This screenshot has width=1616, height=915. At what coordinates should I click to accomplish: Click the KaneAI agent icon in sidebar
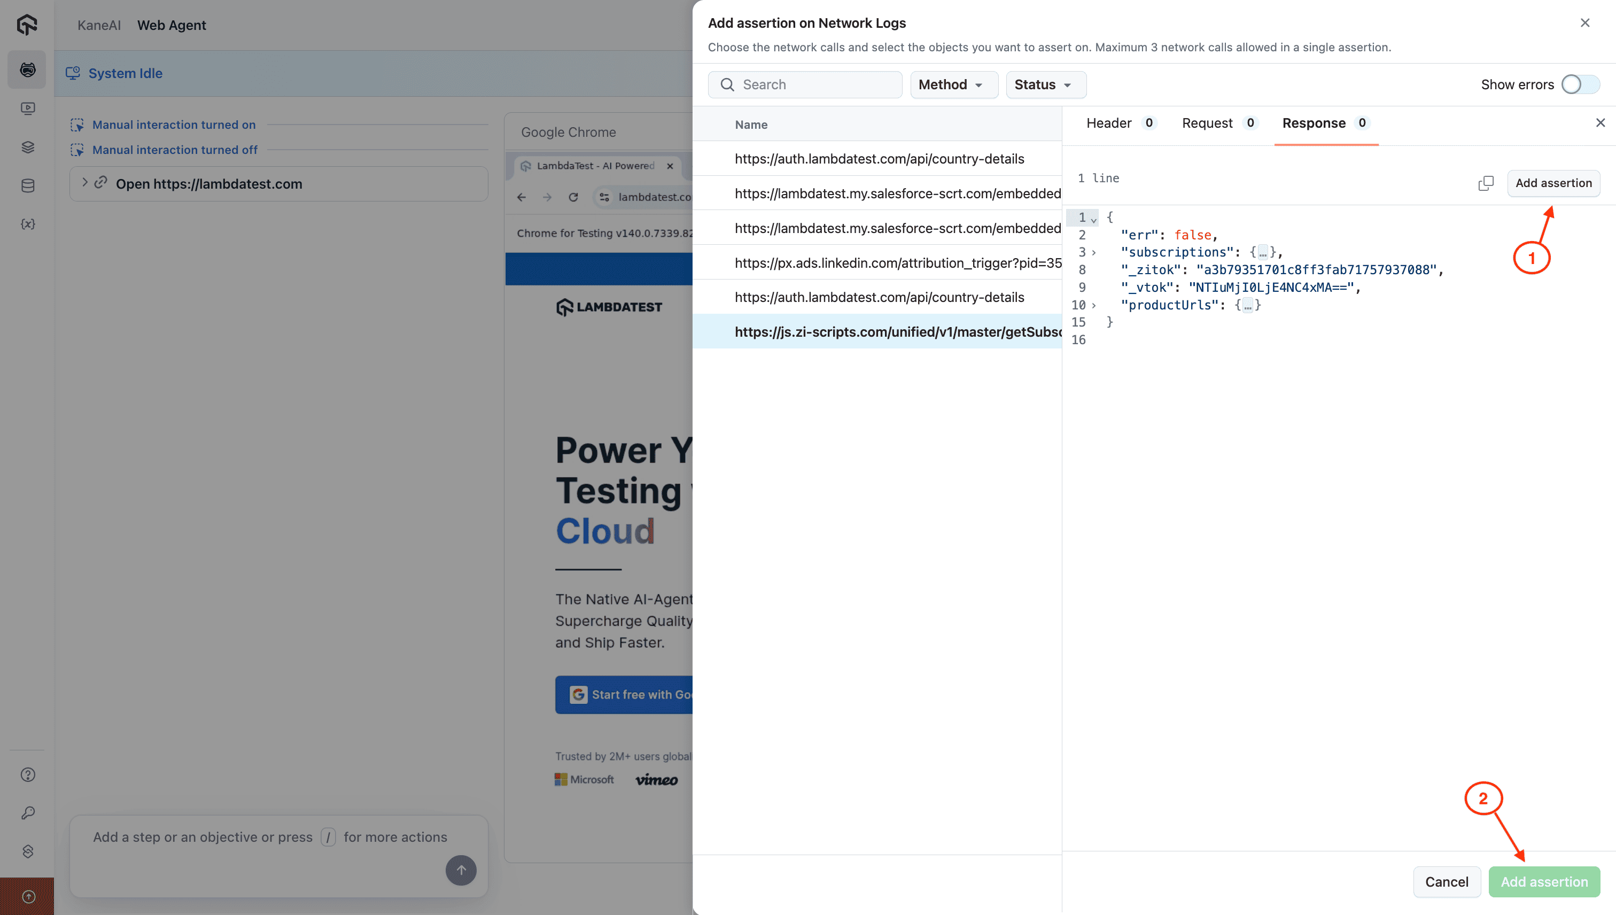27,69
